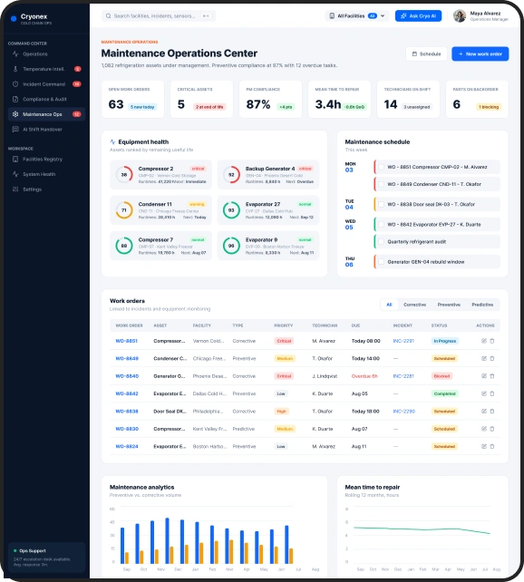Viewport: 524px width, 582px height.
Task: Open AI Shift Handover
Action: pyautogui.click(x=46, y=129)
